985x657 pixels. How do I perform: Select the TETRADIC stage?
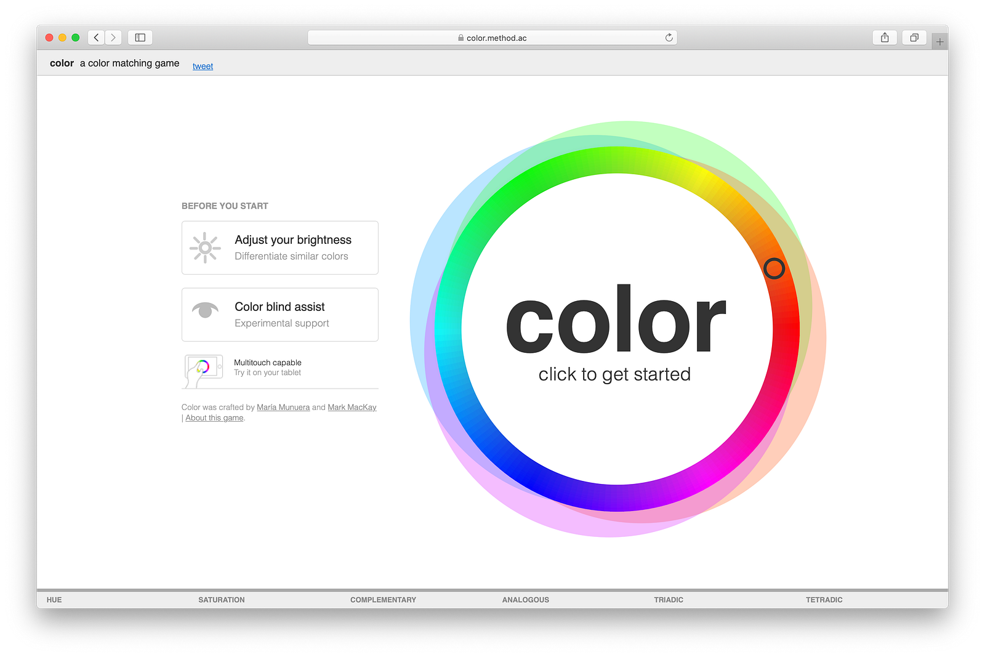click(824, 600)
